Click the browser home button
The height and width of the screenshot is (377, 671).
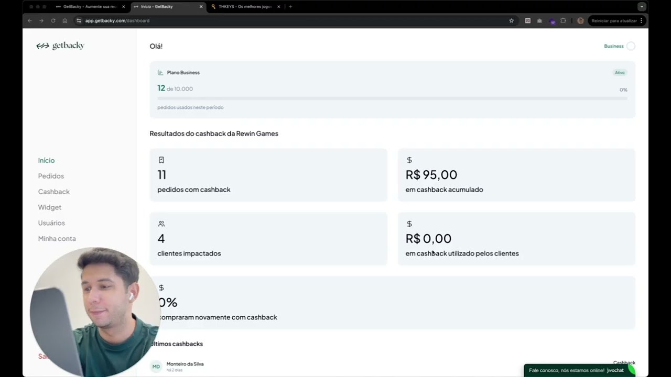click(x=65, y=20)
